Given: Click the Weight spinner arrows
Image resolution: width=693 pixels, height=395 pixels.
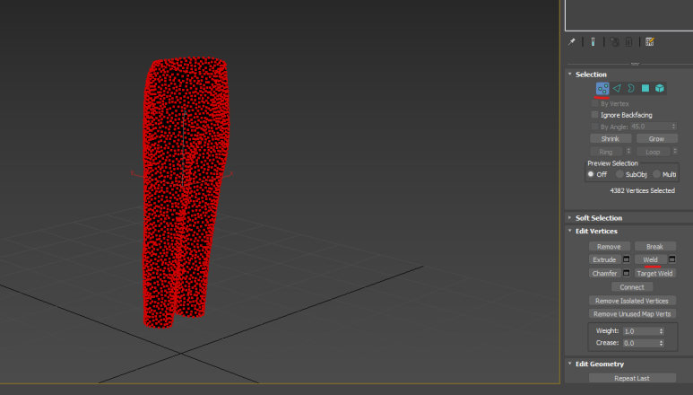Looking at the screenshot, I should [662, 331].
